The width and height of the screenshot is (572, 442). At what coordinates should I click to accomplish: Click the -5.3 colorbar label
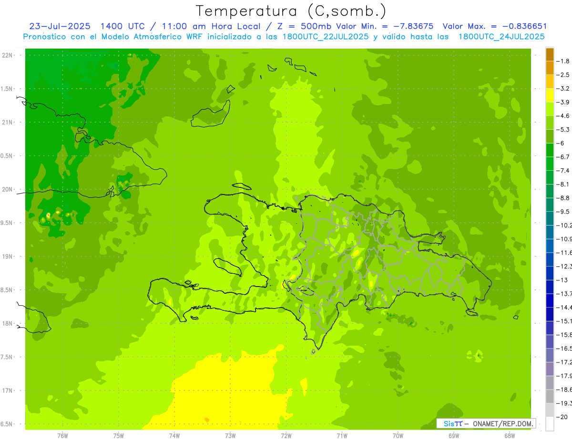(563, 130)
